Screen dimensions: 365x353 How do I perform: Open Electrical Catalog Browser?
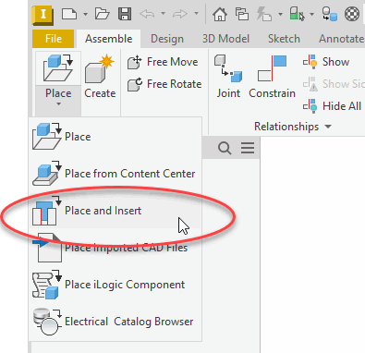[116, 322]
